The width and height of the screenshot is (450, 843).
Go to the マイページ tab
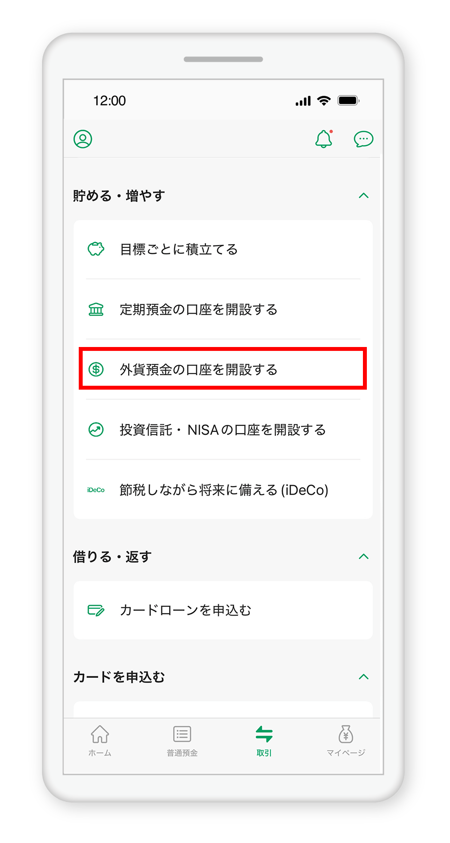tap(346, 741)
